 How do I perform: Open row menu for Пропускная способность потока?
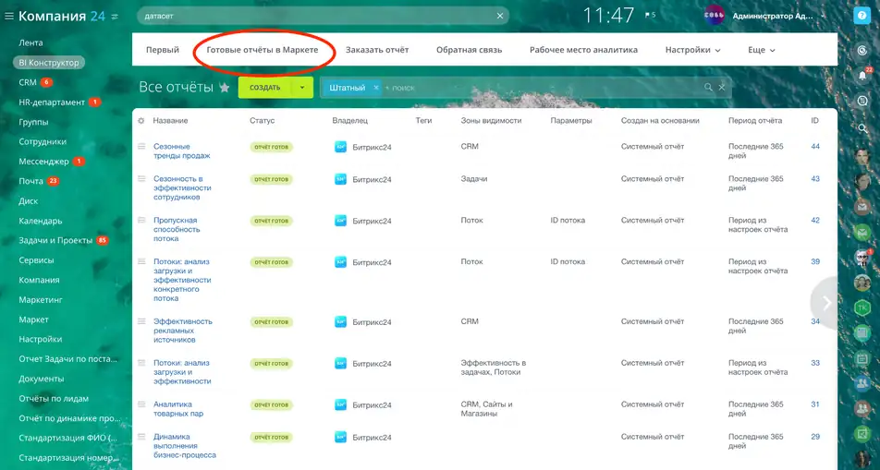coord(141,221)
